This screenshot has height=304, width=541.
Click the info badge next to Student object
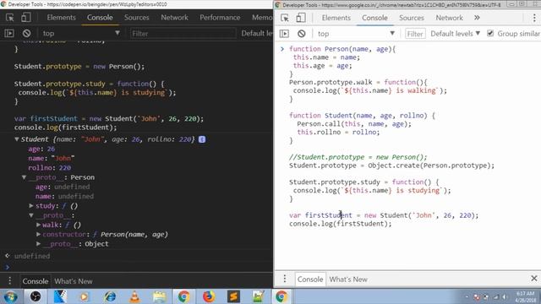pyautogui.click(x=202, y=139)
